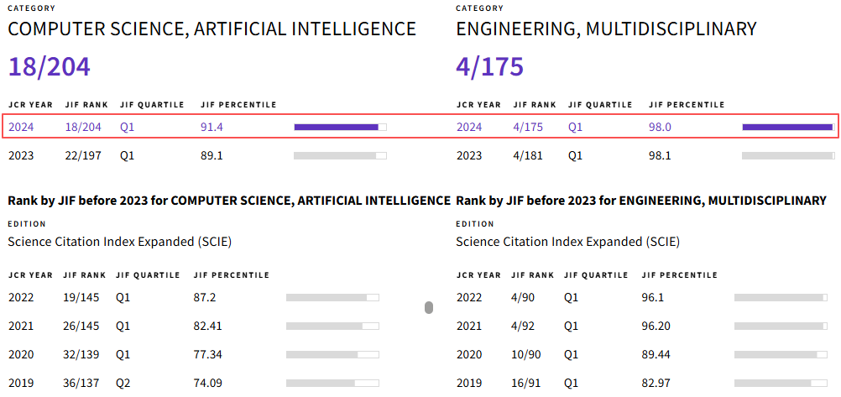
Task: Click the 82.97 percentile bar for 2019
Action: point(780,383)
